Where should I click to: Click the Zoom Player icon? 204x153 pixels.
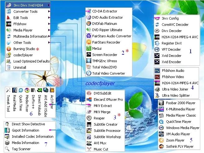[x=161, y=140]
